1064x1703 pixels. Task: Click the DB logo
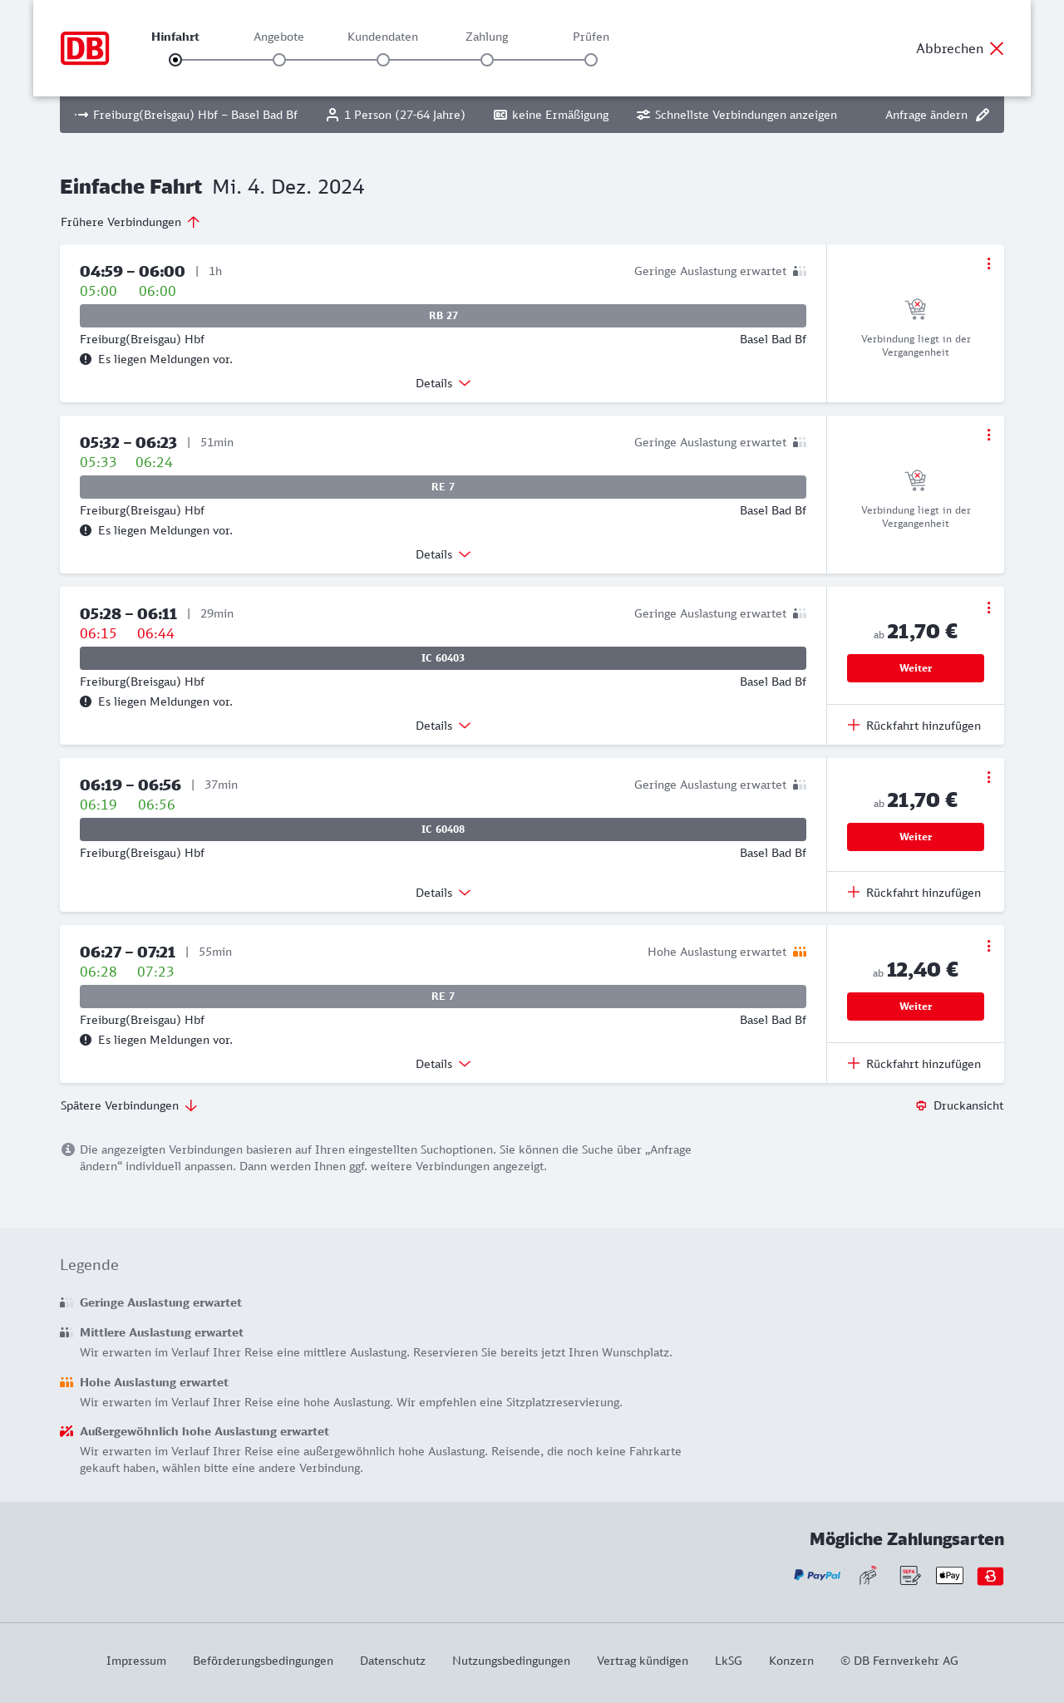pyautogui.click(x=85, y=48)
